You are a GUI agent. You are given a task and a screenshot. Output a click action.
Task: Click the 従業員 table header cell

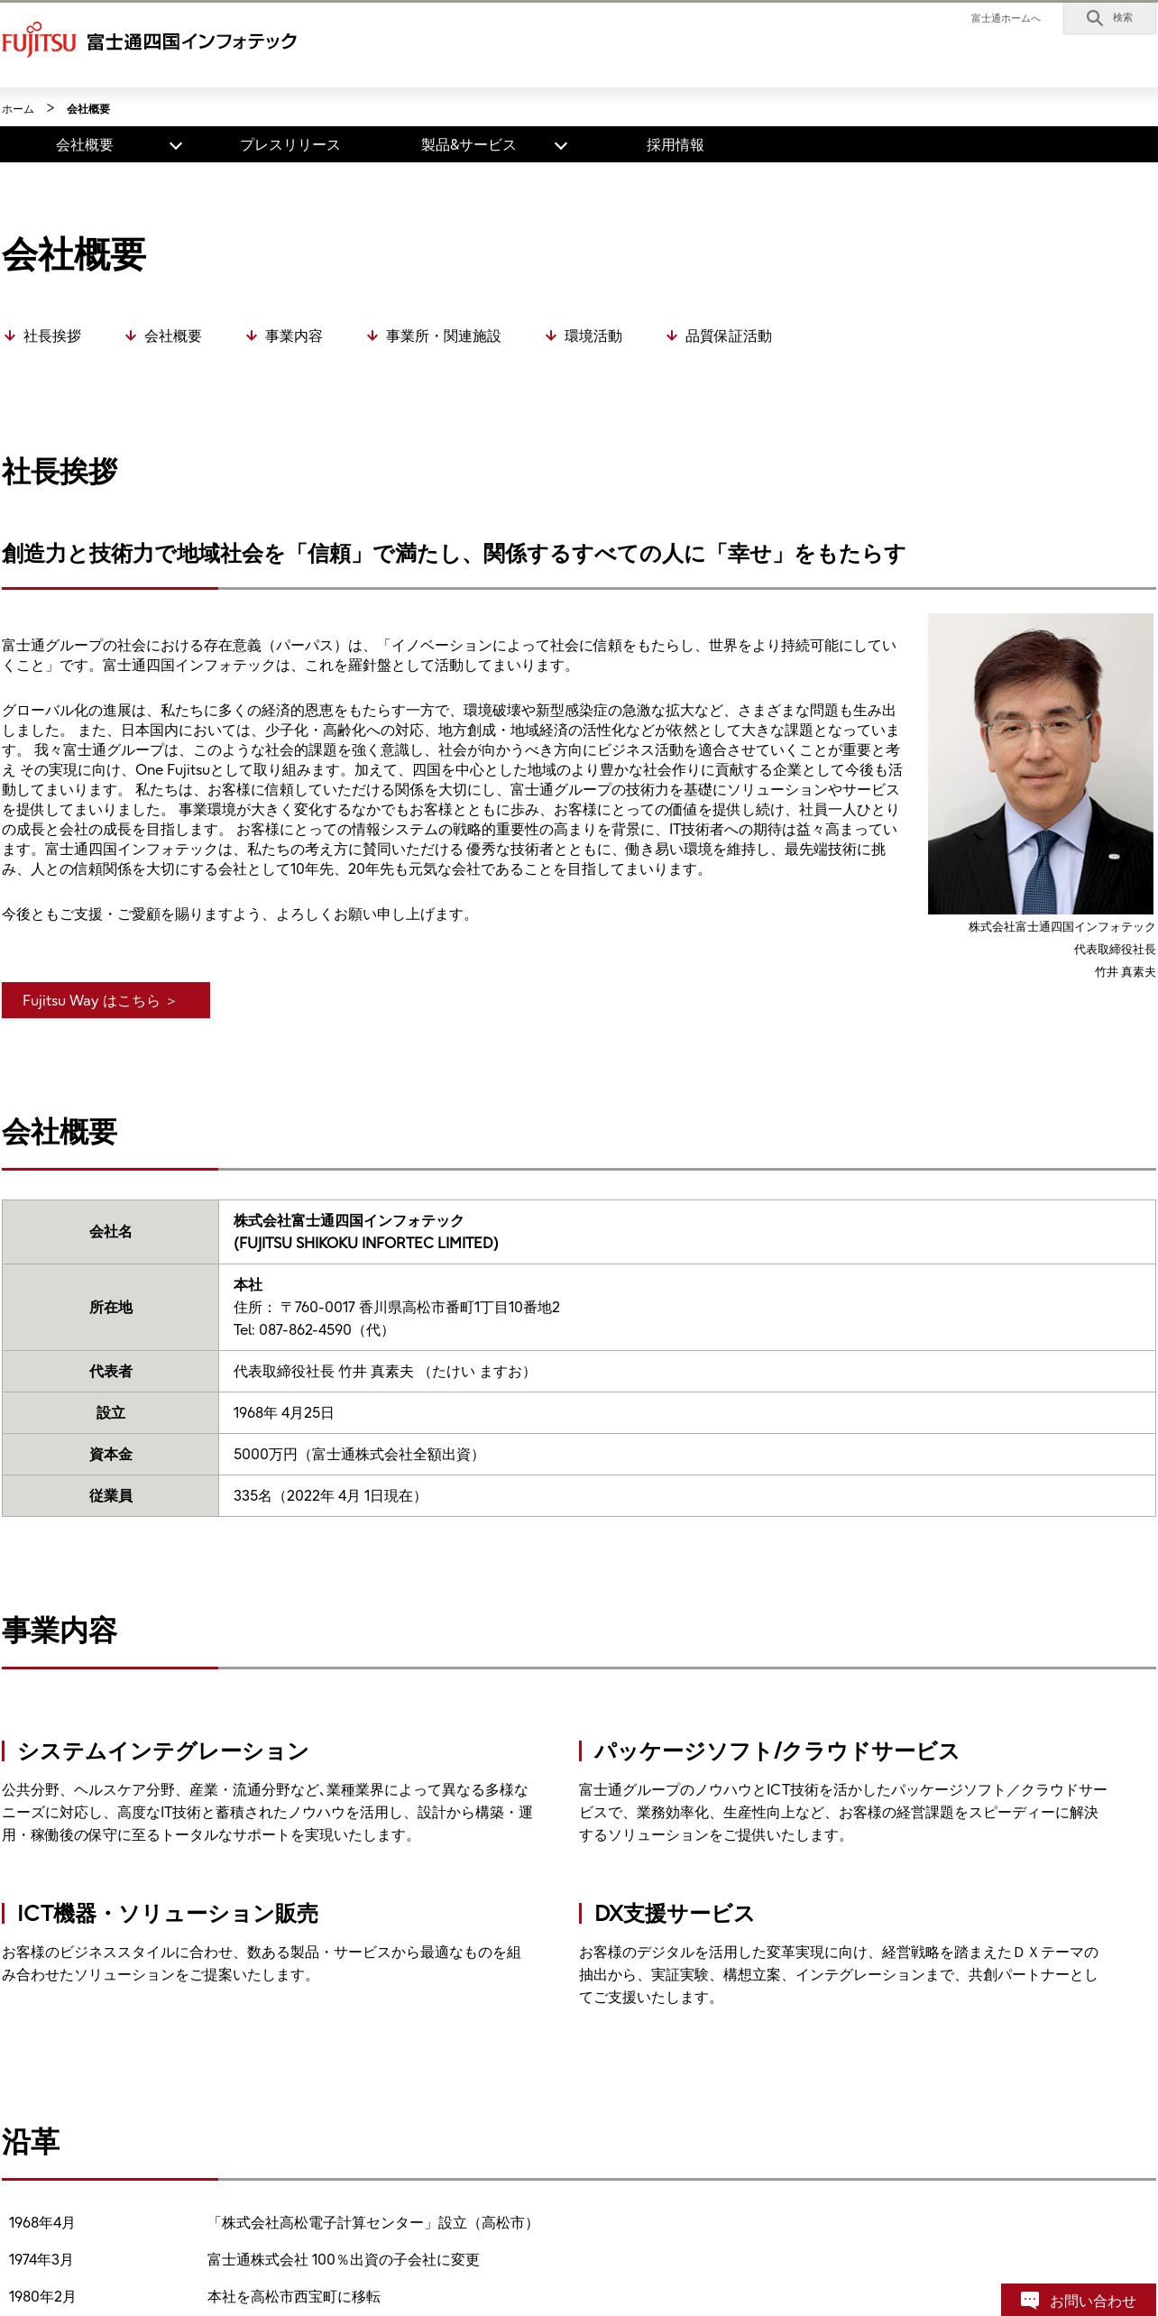110,1495
